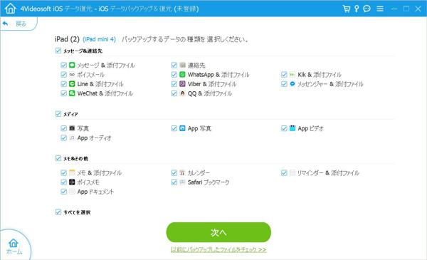Click the メモ notes icon

tap(72, 172)
